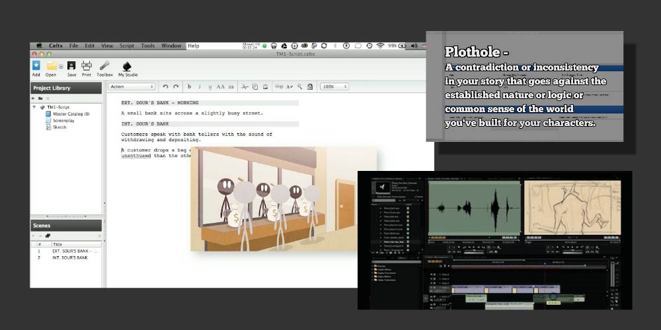Click the redo arrow in format bar
This screenshot has width=661, height=330.
(x=176, y=86)
